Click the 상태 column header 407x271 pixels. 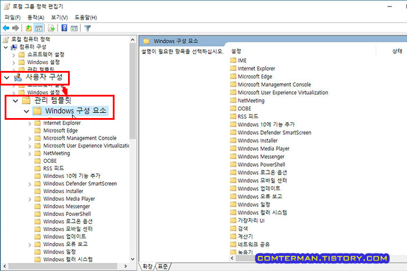pyautogui.click(x=397, y=51)
